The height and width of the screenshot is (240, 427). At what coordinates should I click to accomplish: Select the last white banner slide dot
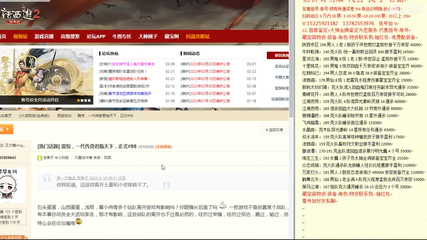pos(89,100)
